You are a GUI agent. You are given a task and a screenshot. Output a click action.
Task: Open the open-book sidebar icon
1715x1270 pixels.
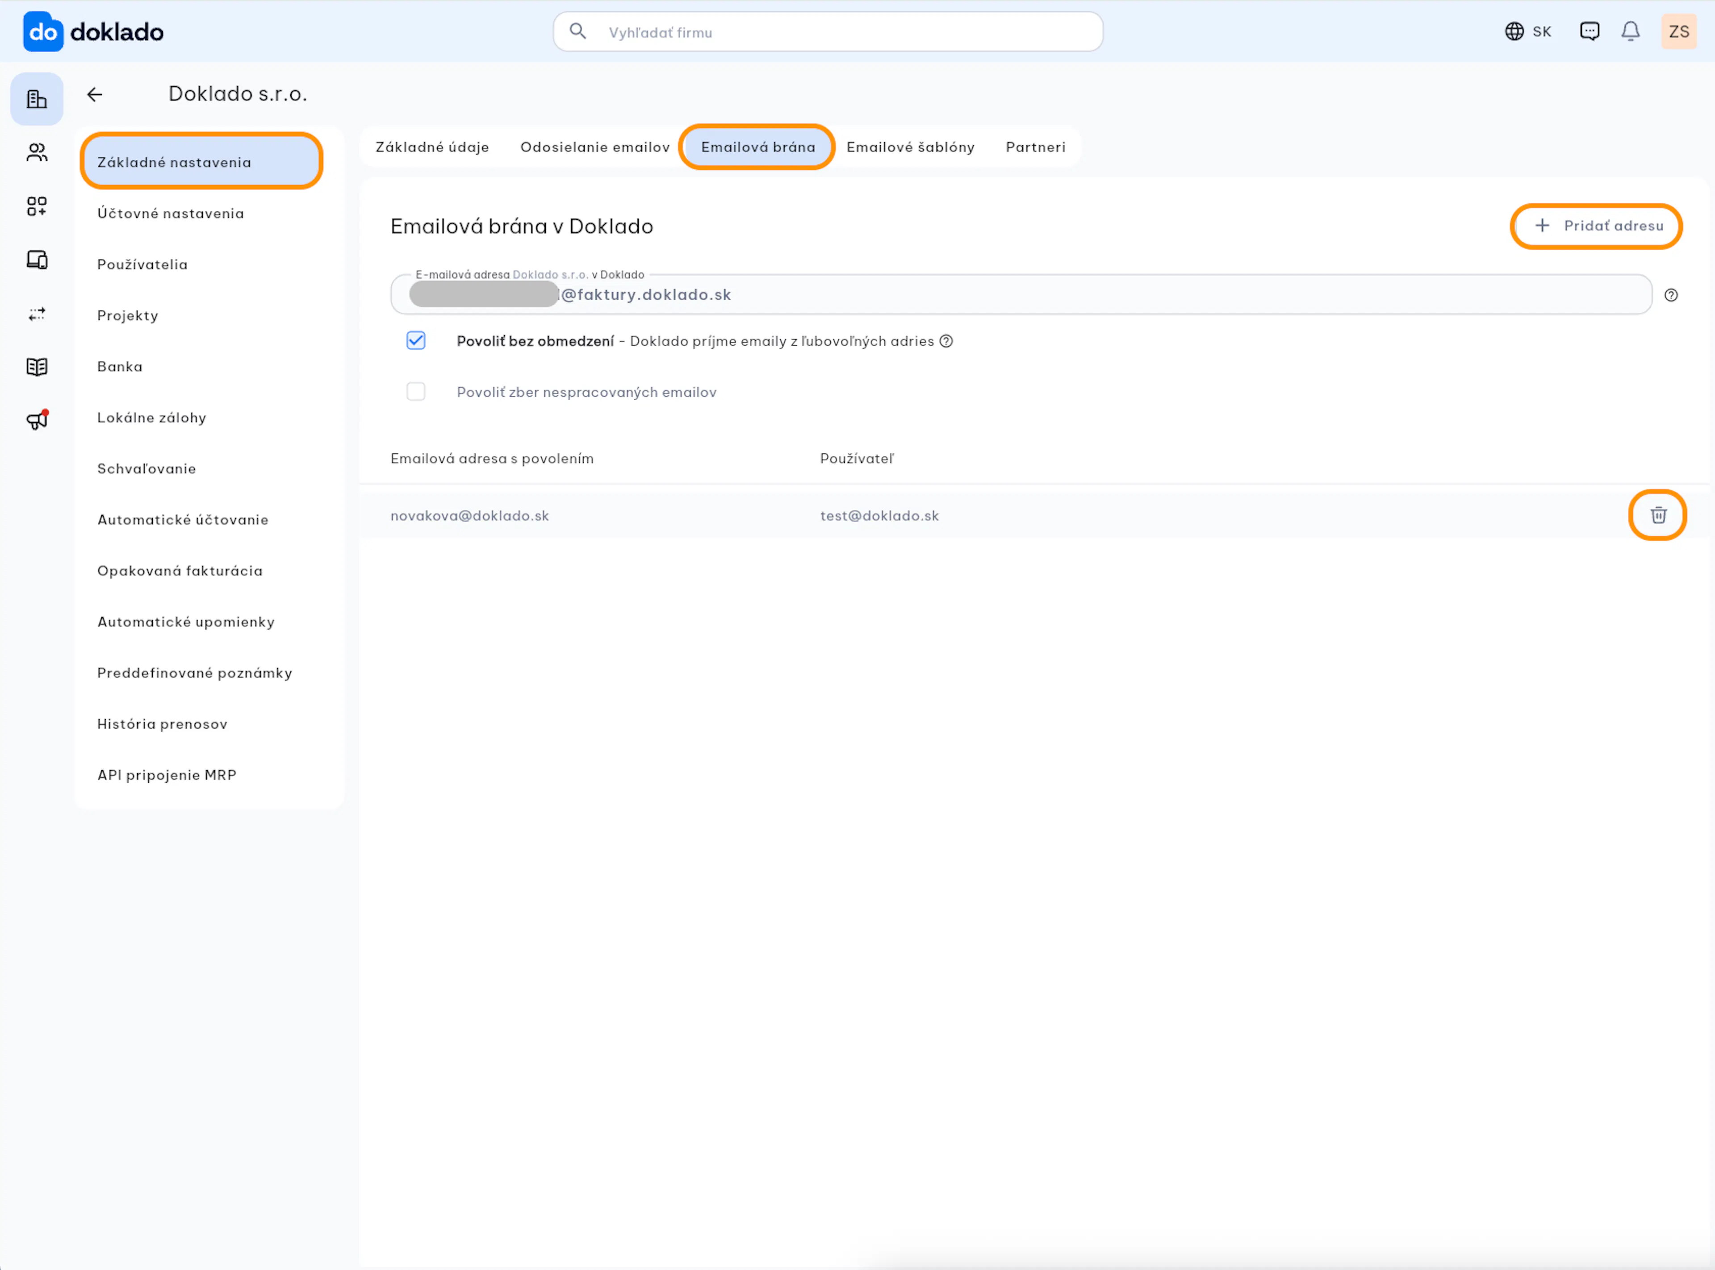37,367
